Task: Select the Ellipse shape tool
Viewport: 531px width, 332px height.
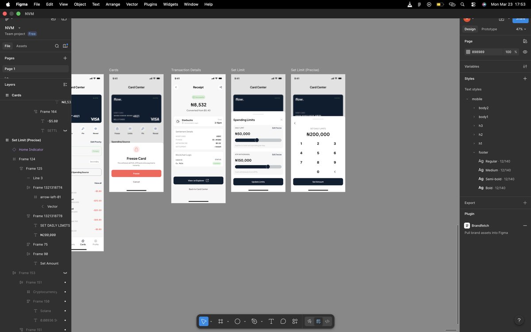Action: [x=238, y=321]
